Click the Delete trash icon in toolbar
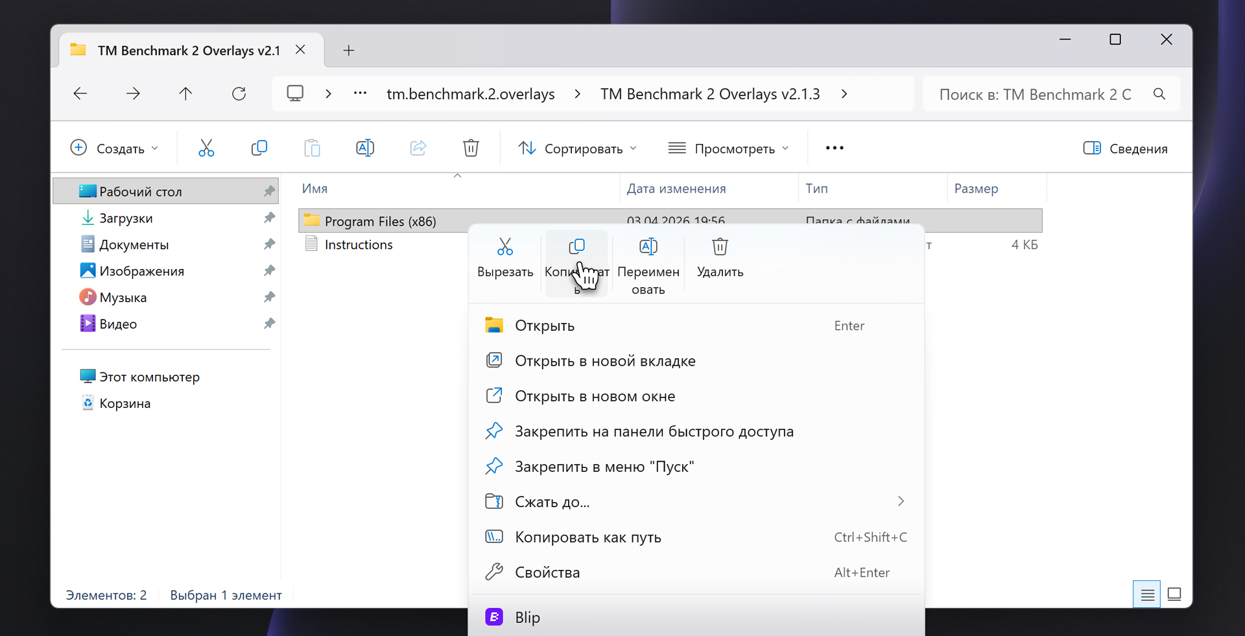 [x=471, y=148]
